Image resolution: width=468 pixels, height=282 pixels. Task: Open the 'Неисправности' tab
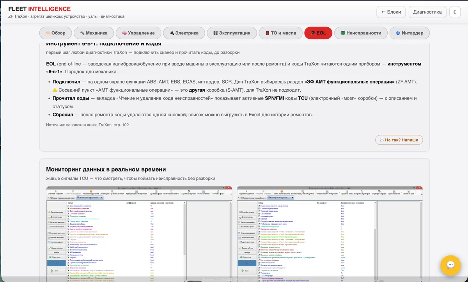point(361,33)
